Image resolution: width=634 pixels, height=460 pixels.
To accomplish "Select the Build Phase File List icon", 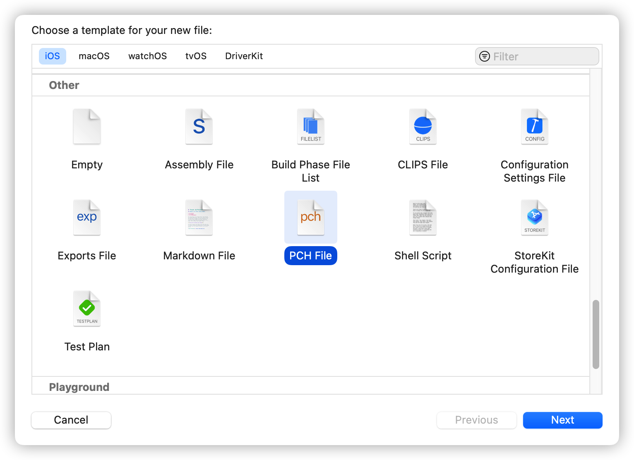I will click(x=311, y=127).
